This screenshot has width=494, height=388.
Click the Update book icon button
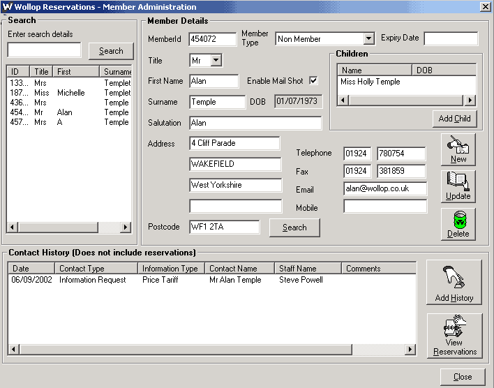pyautogui.click(x=458, y=186)
